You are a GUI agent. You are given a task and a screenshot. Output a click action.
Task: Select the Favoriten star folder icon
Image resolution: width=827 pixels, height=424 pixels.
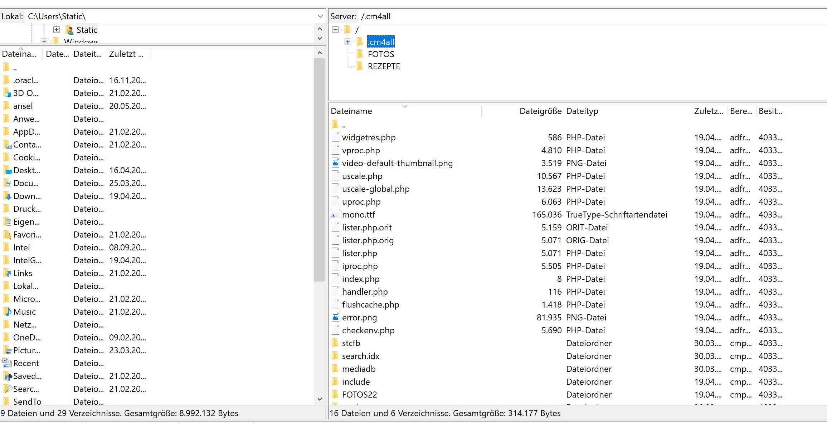(7, 235)
